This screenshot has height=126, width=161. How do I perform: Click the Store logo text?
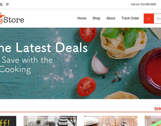click(14, 20)
